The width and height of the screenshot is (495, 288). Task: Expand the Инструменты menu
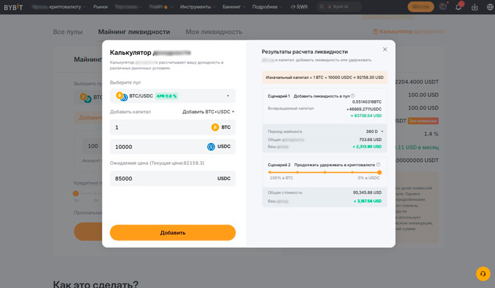click(197, 7)
